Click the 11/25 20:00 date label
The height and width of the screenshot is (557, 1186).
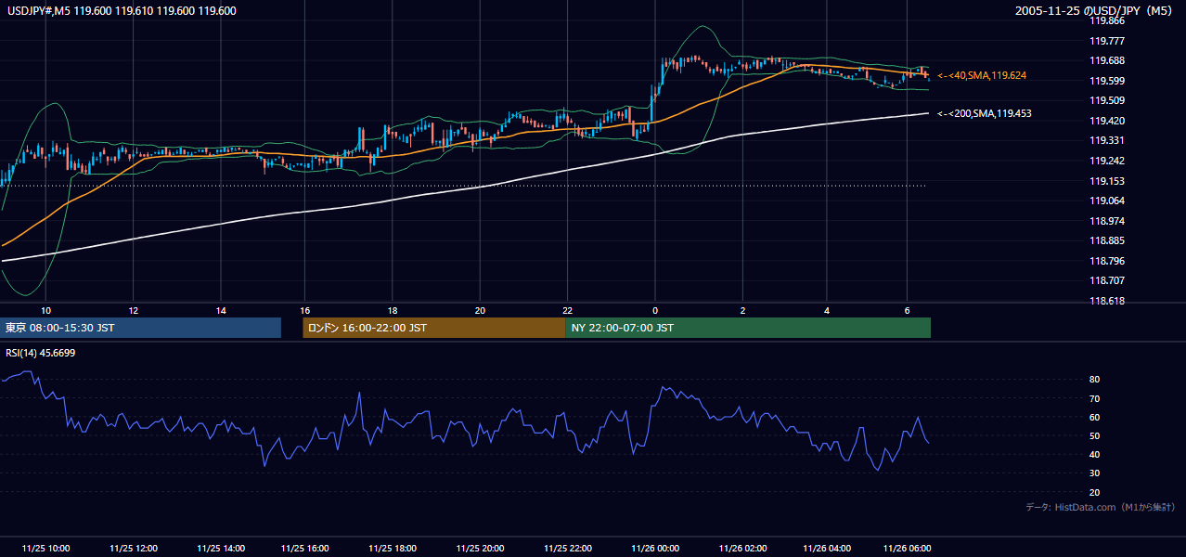pos(480,548)
